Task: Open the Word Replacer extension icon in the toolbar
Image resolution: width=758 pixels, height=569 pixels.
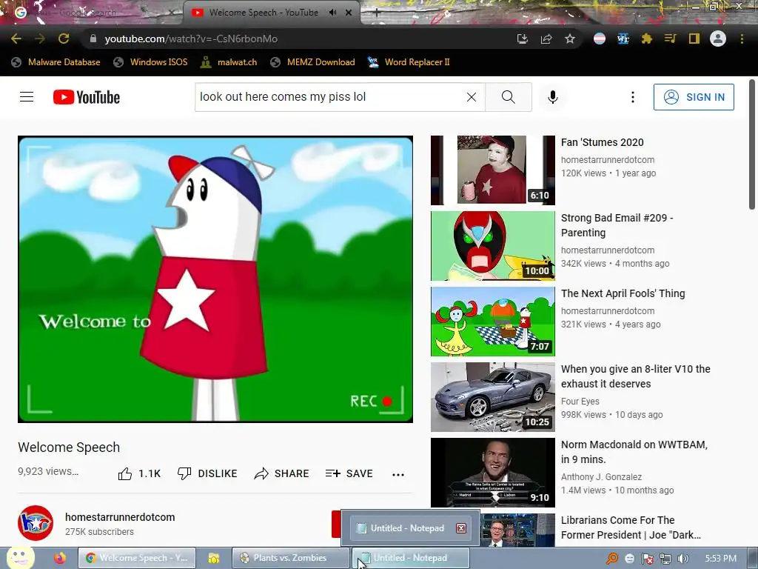Action: [623, 39]
